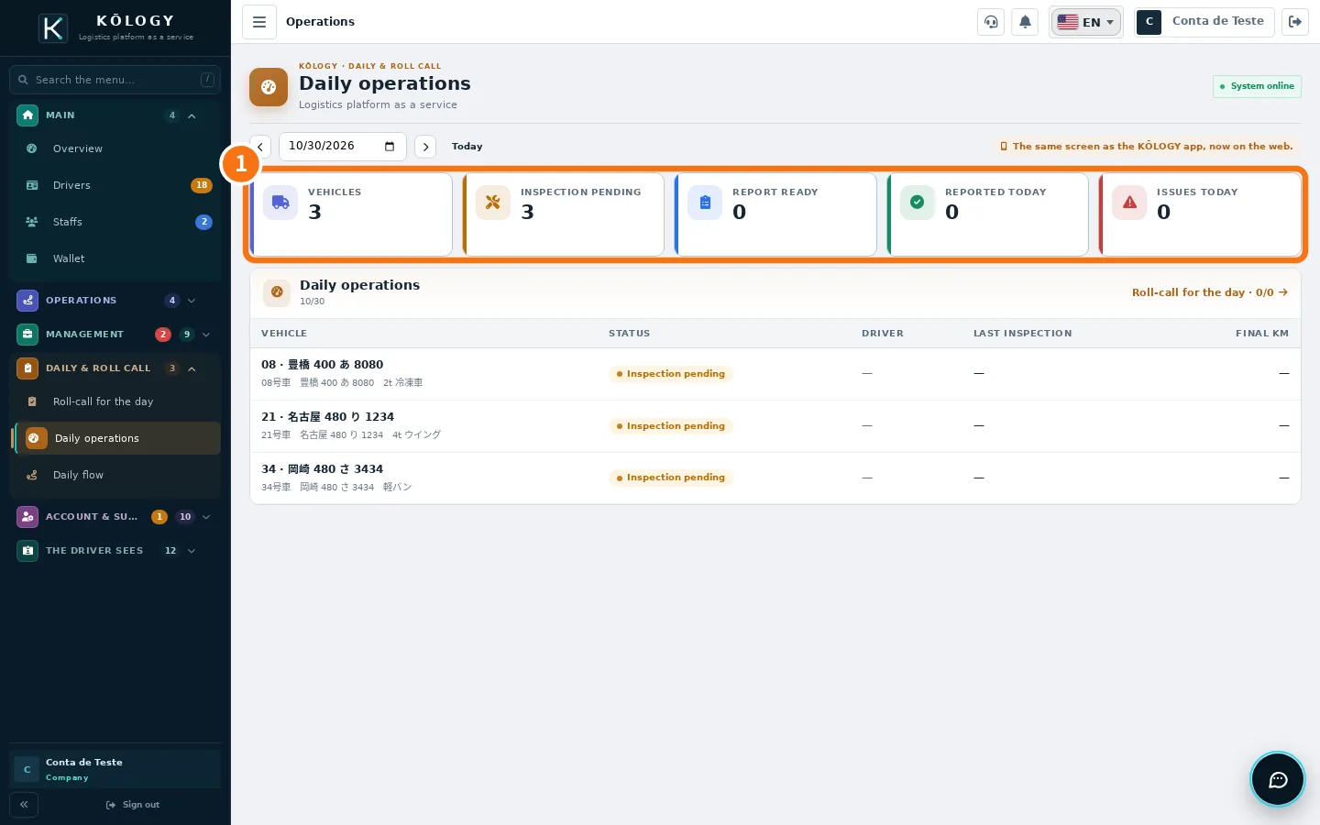Click the Issues Today warning icon
The width and height of the screenshot is (1320, 825).
pos(1129,203)
